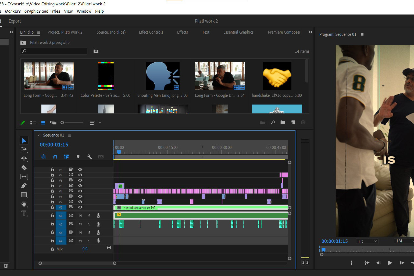The height and width of the screenshot is (276, 414).
Task: Select the Ripple Edit tool
Action: click(24, 159)
